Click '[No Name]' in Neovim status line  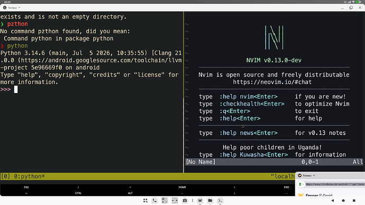[x=200, y=162]
